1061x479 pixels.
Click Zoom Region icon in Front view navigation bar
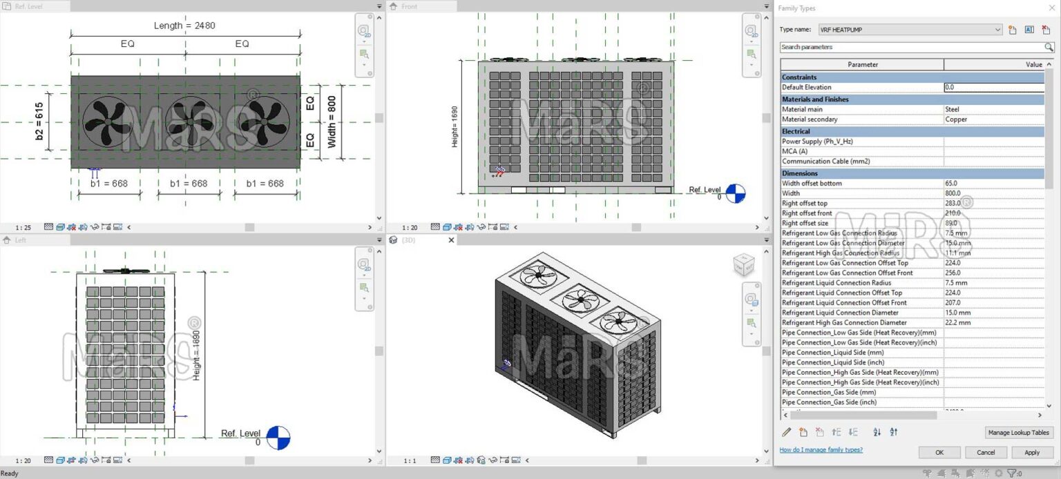(x=750, y=53)
